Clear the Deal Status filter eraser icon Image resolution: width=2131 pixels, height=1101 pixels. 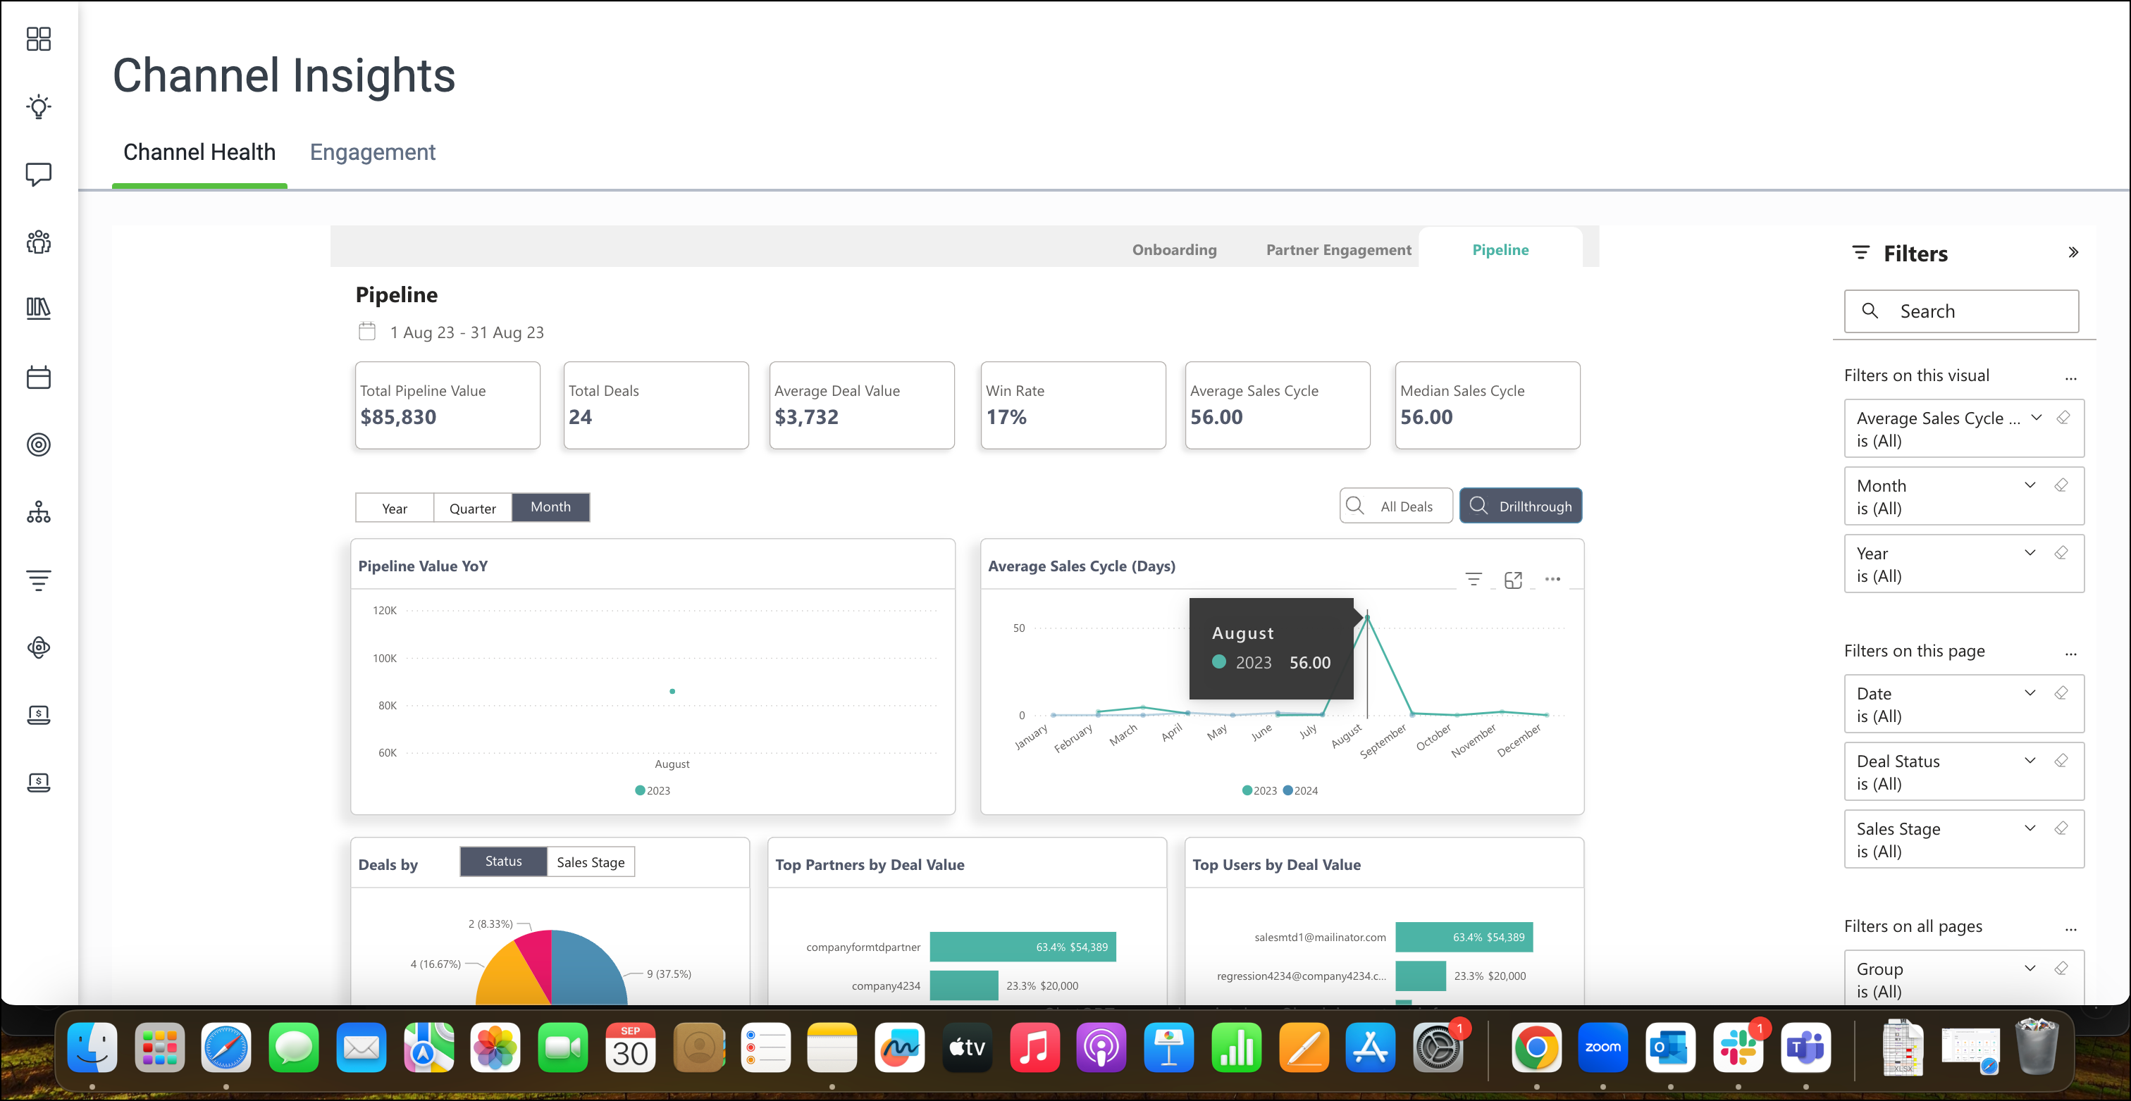[2061, 760]
